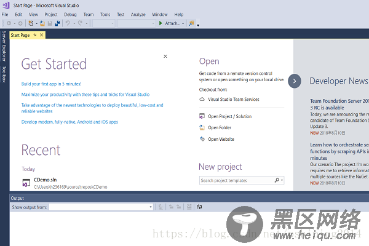Open the File menu
Screen dimensions: 369x246
pos(5,15)
